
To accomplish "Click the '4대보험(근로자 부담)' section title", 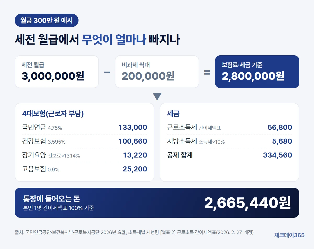I will point(53,114).
